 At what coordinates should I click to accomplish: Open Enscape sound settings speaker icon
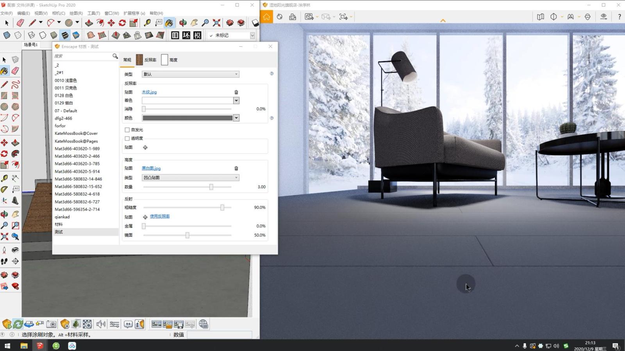(x=101, y=324)
